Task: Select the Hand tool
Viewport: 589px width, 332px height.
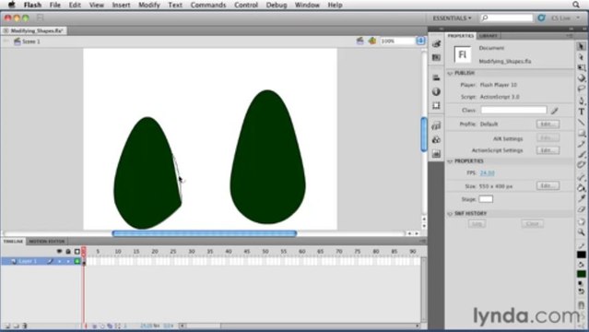Action: coord(582,222)
